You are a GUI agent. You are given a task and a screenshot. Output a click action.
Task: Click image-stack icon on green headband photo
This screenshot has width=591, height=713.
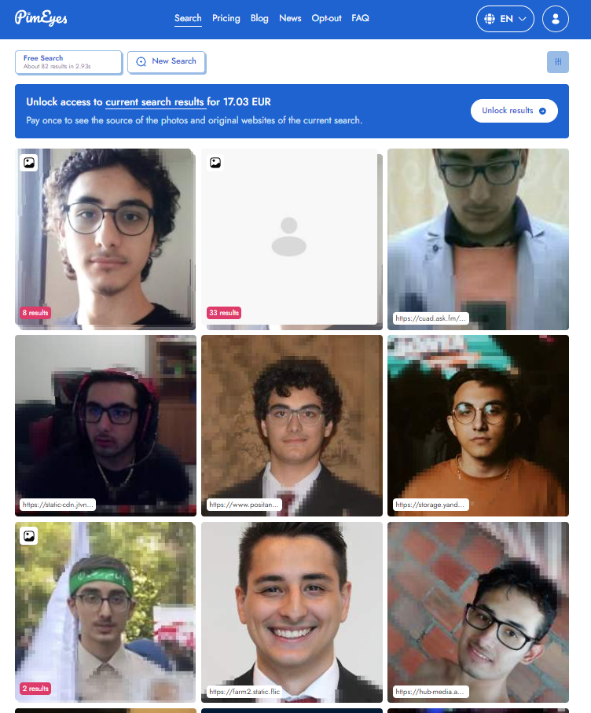click(x=28, y=535)
